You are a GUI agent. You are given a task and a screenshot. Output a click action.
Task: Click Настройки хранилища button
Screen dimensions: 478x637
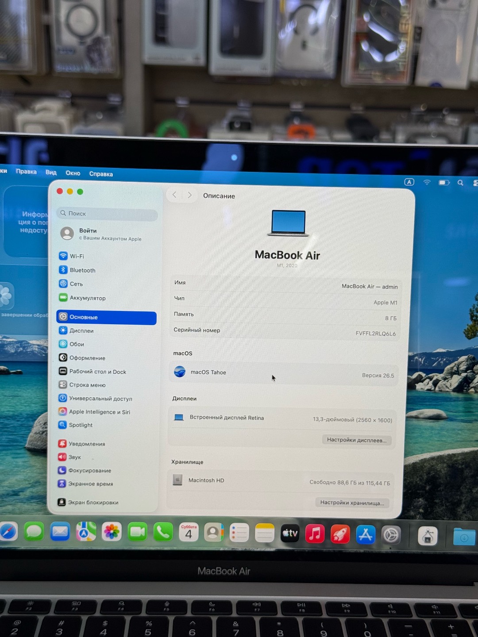click(x=352, y=503)
